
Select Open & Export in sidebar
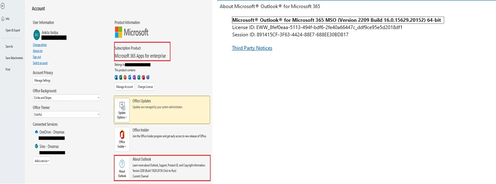coord(13,30)
